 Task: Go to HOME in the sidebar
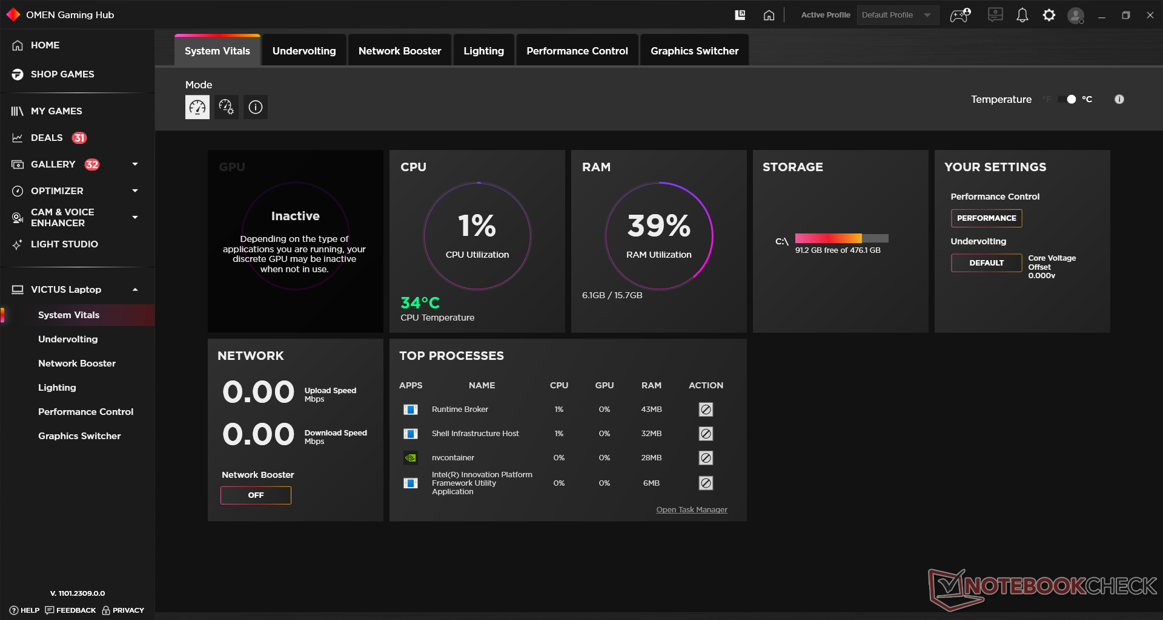45,45
